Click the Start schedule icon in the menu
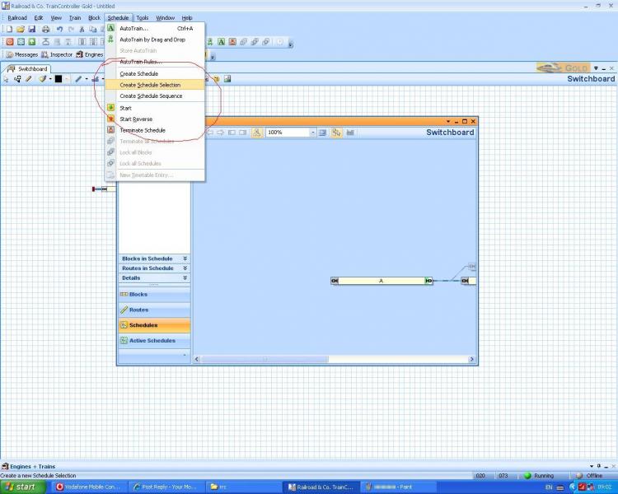The image size is (618, 494). click(110, 108)
